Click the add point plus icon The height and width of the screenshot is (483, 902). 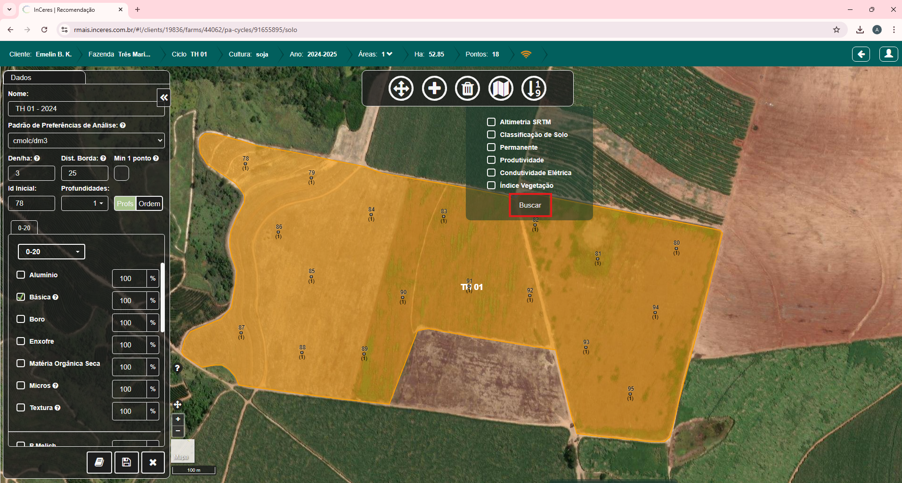(x=434, y=88)
